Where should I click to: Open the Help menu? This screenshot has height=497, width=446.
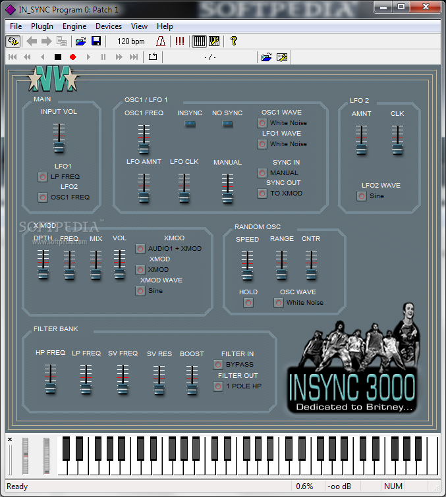pyautogui.click(x=165, y=26)
